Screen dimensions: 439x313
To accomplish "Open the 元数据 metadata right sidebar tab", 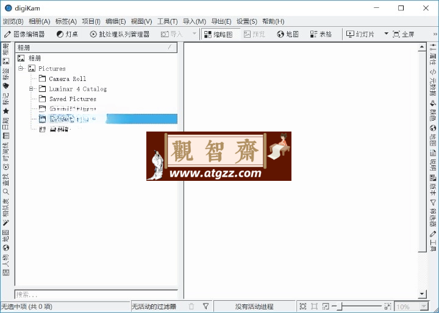I will click(433, 83).
